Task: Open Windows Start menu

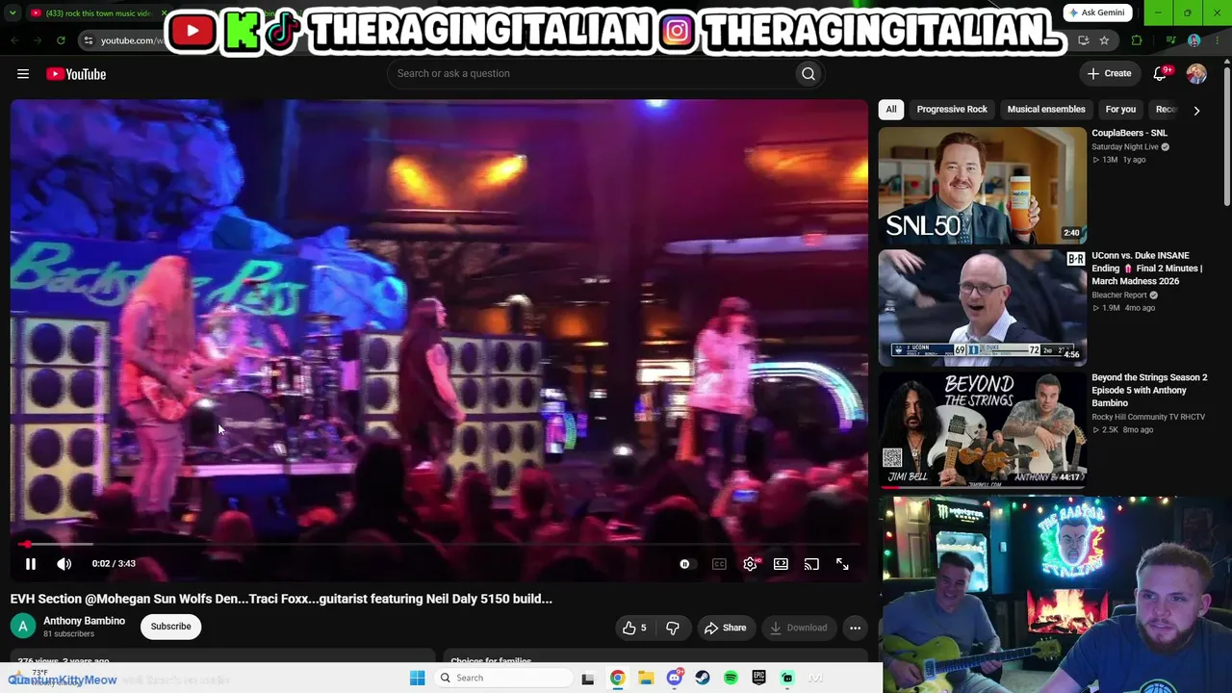Action: coord(417,678)
